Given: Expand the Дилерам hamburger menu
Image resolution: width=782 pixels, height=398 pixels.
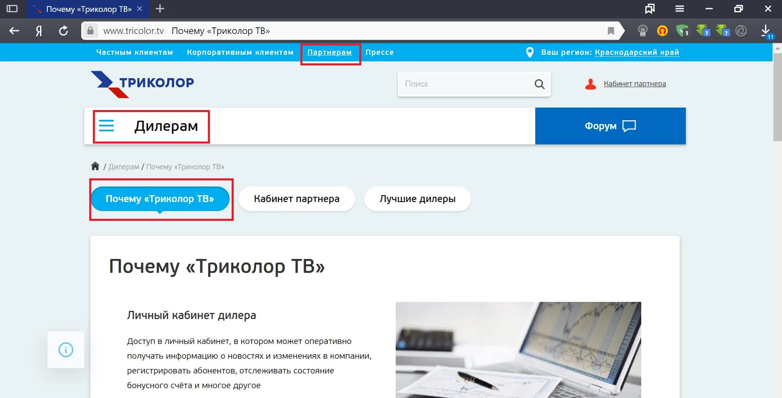Looking at the screenshot, I should click(106, 126).
